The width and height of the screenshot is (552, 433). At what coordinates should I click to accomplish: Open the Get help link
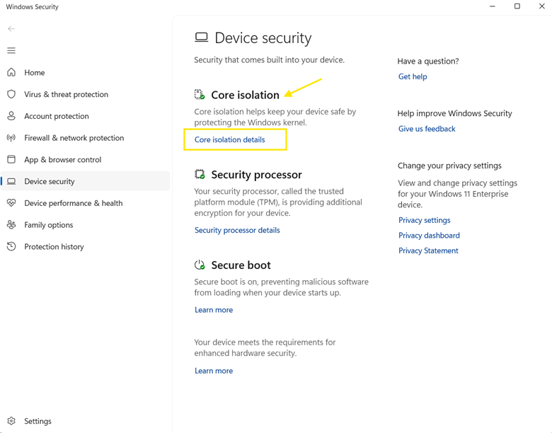point(413,77)
